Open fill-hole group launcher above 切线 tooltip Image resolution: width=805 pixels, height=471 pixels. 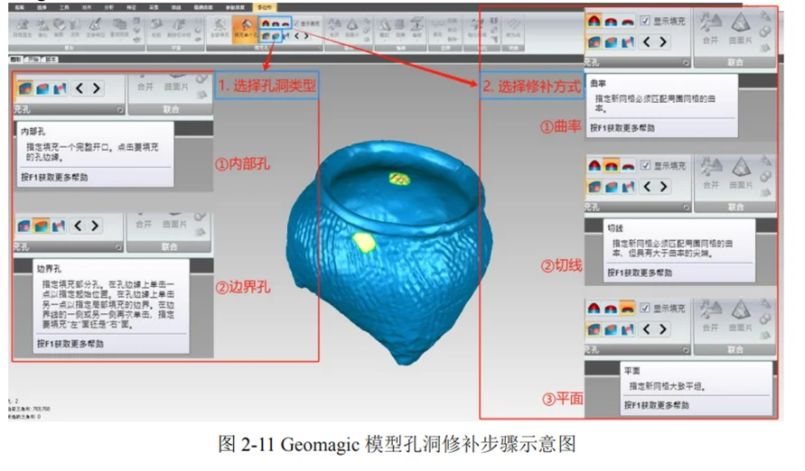[686, 207]
